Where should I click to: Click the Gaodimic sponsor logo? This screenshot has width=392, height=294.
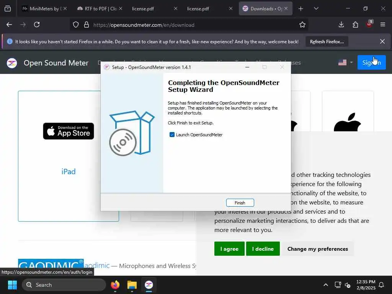click(51, 263)
